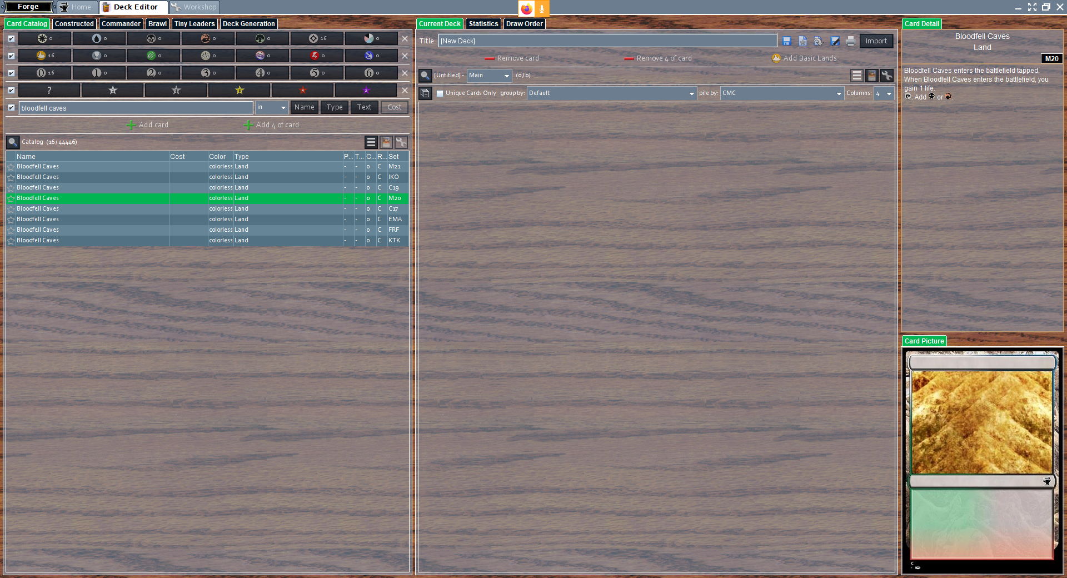
Task: Click the Save Deck floppy icon
Action: [x=786, y=41]
